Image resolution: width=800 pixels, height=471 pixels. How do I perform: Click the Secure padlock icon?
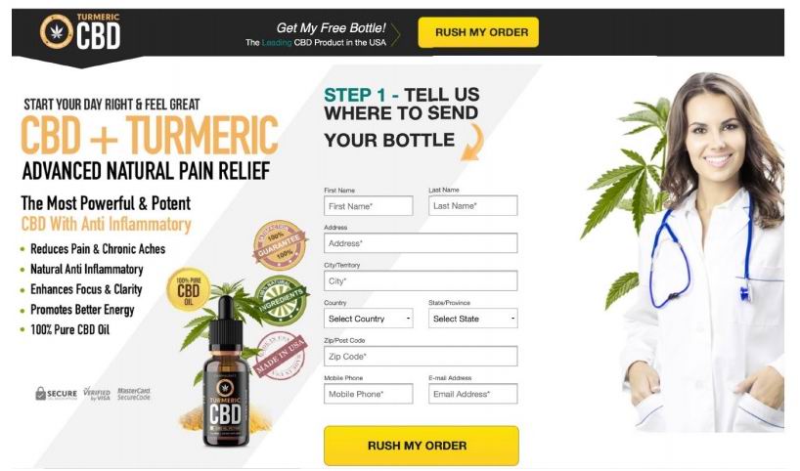click(41, 393)
